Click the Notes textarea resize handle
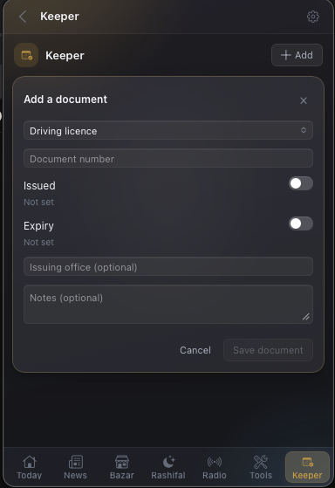The image size is (335, 488). [x=306, y=317]
